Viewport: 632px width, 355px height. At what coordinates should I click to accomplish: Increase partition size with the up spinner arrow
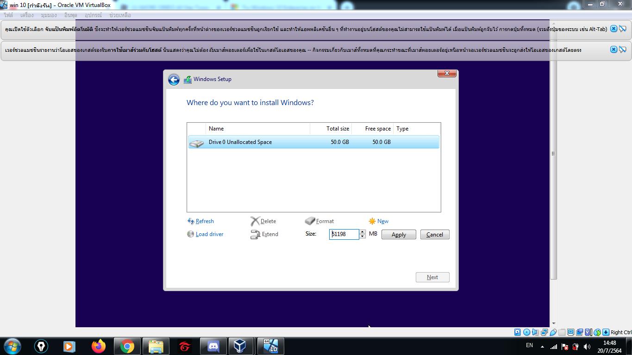pos(363,232)
